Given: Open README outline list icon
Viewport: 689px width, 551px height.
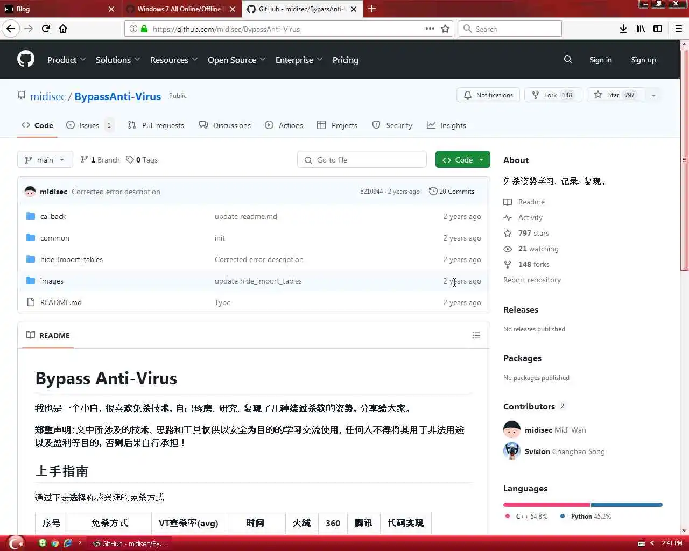Looking at the screenshot, I should tap(476, 335).
